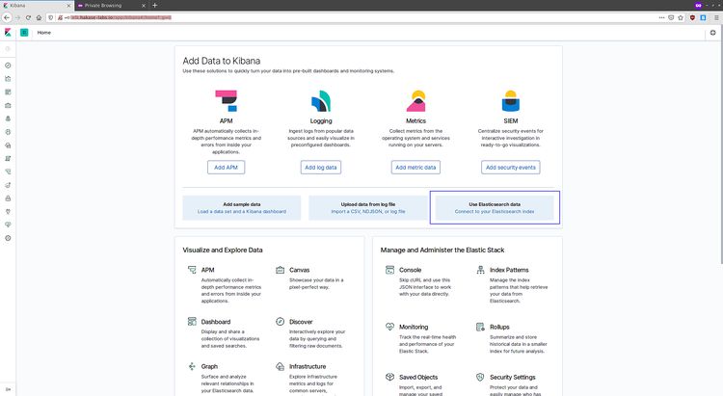Open the Security Settings link

click(512, 377)
